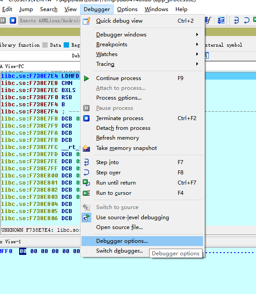This screenshot has height=294, width=256.
Task: Click the toolbar Step over icon
Action: click(x=247, y=20)
